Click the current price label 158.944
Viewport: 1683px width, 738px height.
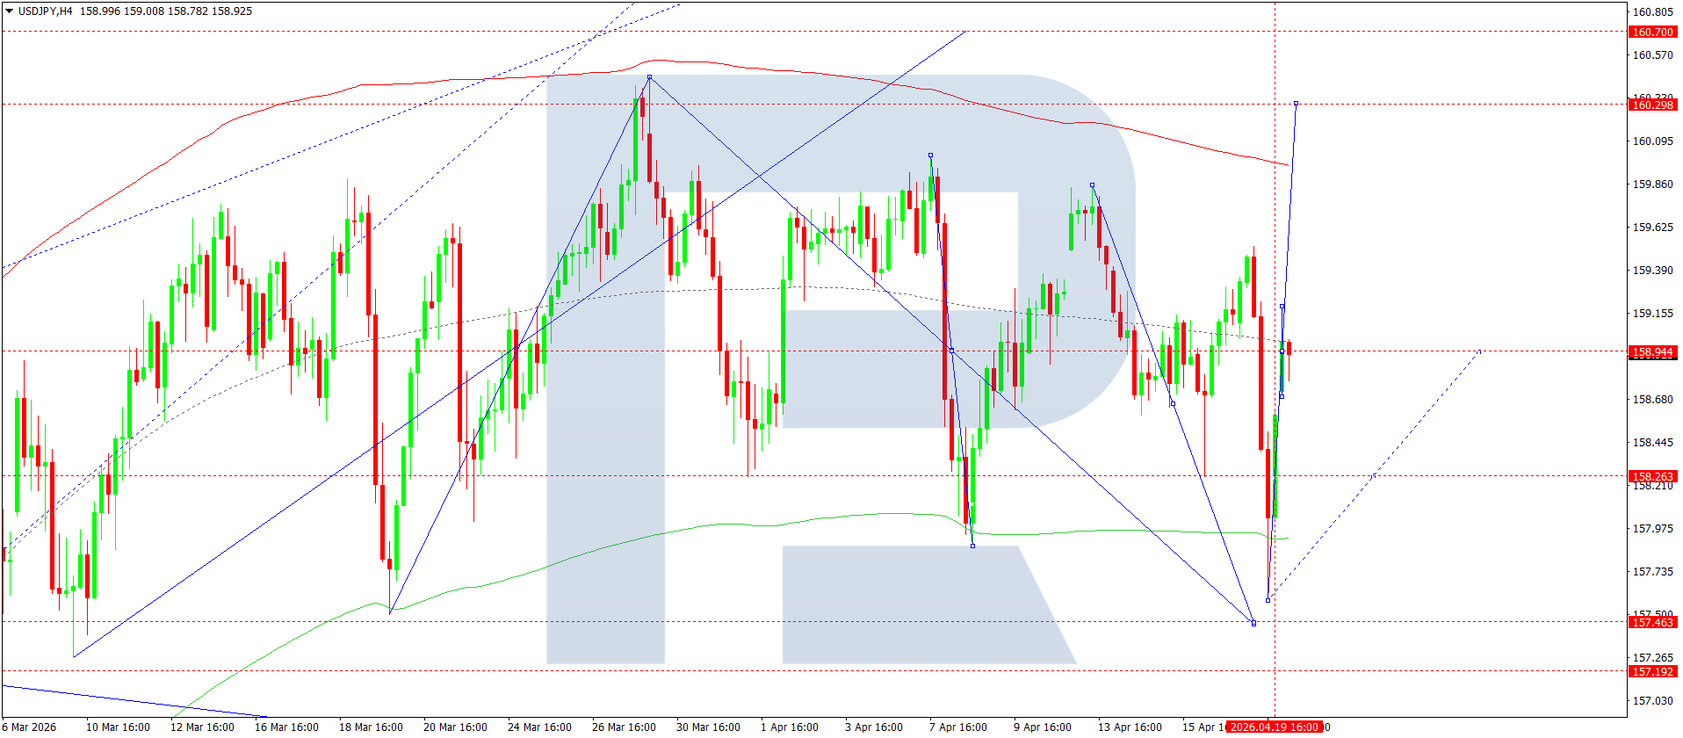[1652, 352]
